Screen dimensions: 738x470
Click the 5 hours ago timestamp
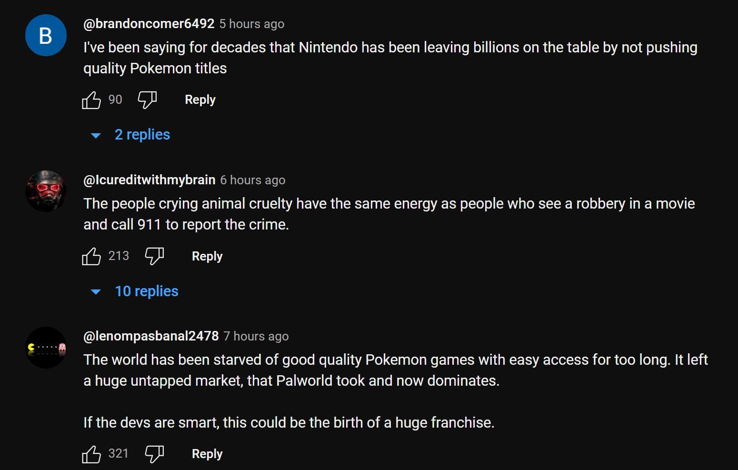click(252, 24)
